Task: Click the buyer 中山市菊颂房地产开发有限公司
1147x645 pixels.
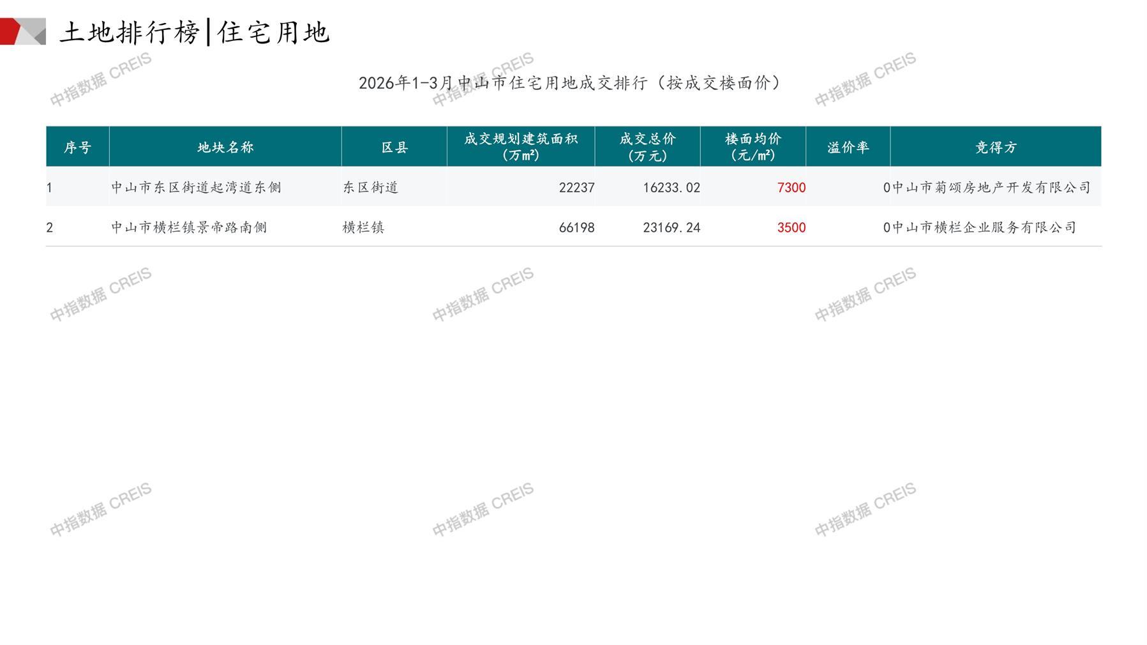Action: click(x=991, y=187)
